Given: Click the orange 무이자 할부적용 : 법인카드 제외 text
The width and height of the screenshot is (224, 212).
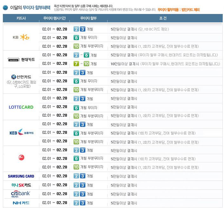Looking at the screenshot, I should pos(179,10).
